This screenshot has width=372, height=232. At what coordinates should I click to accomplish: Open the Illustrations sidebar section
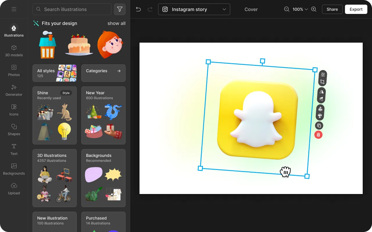(14, 30)
